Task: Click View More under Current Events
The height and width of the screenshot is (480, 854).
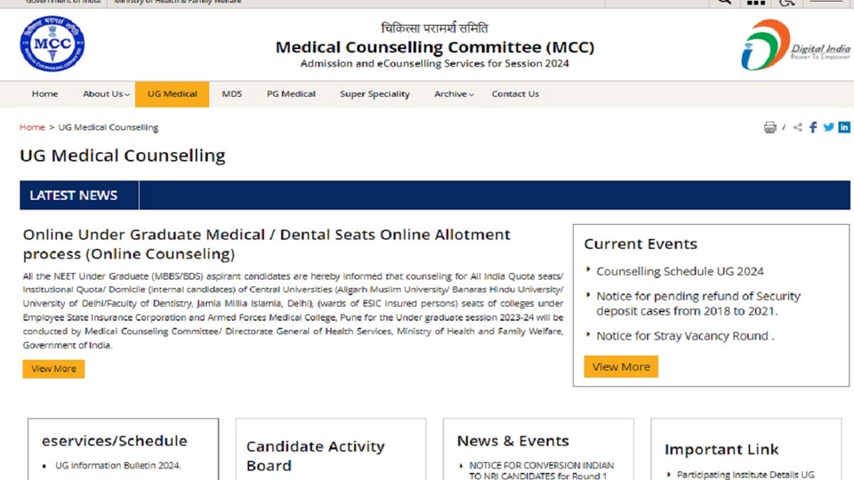Action: 621,367
